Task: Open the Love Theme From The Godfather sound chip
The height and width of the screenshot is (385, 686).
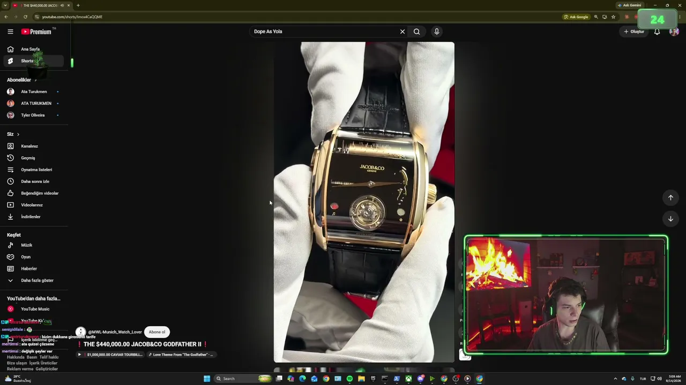Action: pos(181,355)
